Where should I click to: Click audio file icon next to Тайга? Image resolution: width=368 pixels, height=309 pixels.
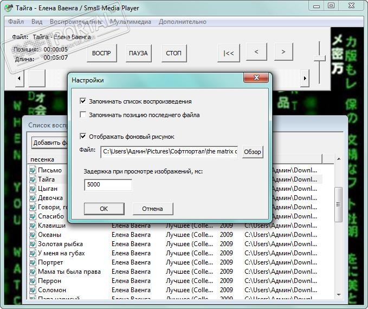point(33,179)
